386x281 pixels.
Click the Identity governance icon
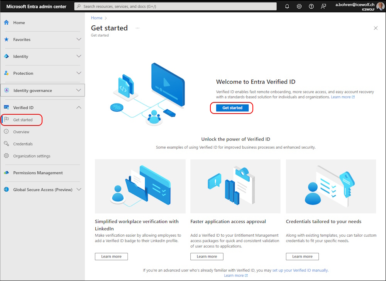(x=7, y=90)
